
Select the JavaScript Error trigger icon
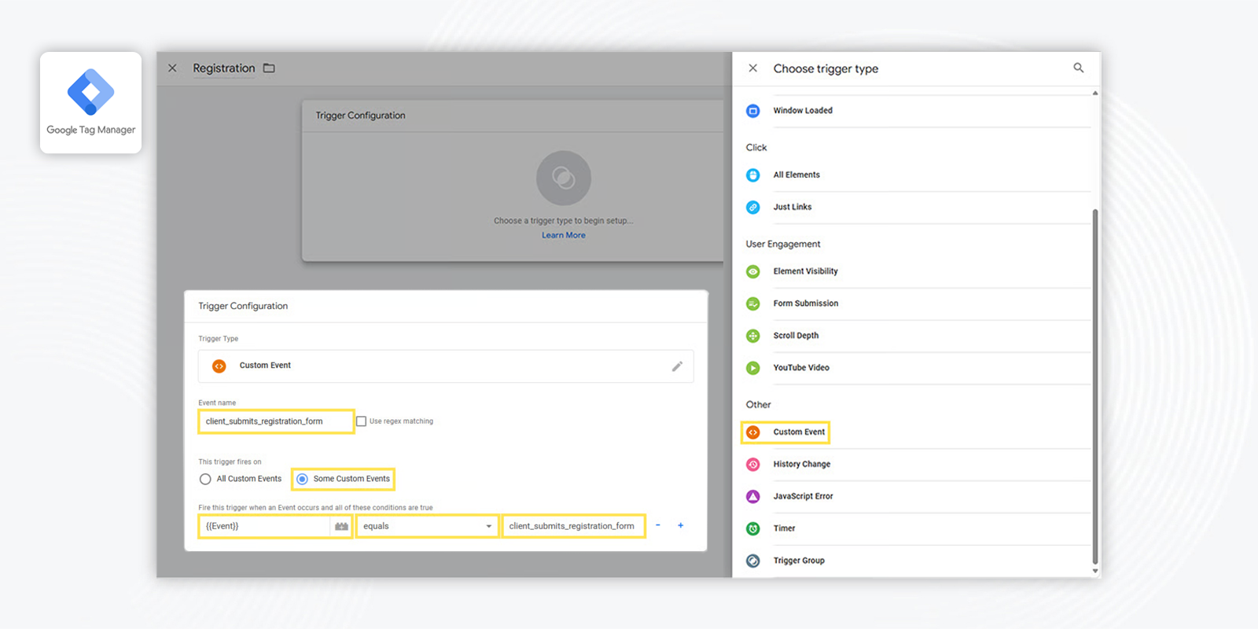click(x=752, y=497)
